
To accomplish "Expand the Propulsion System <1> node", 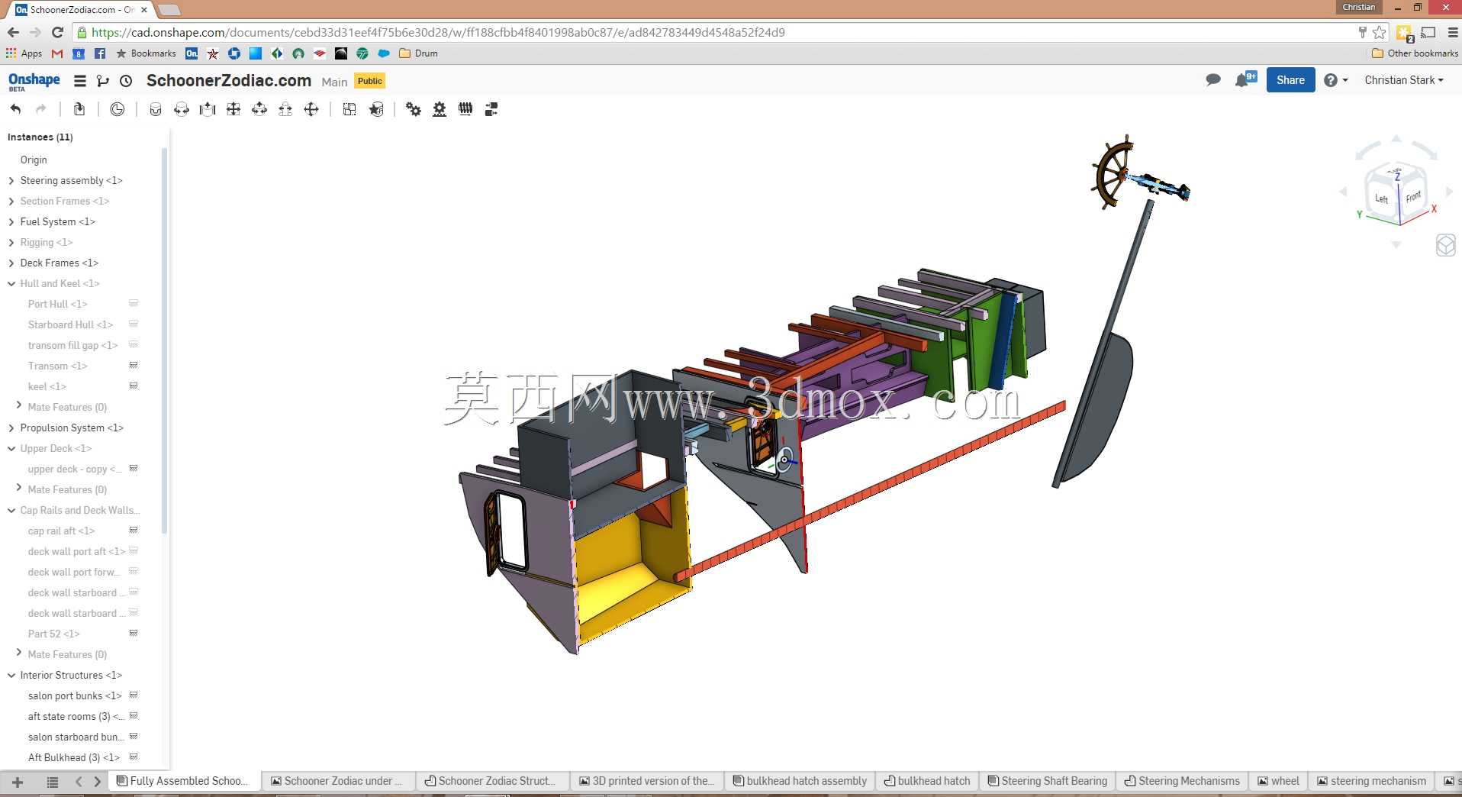I will coord(11,428).
